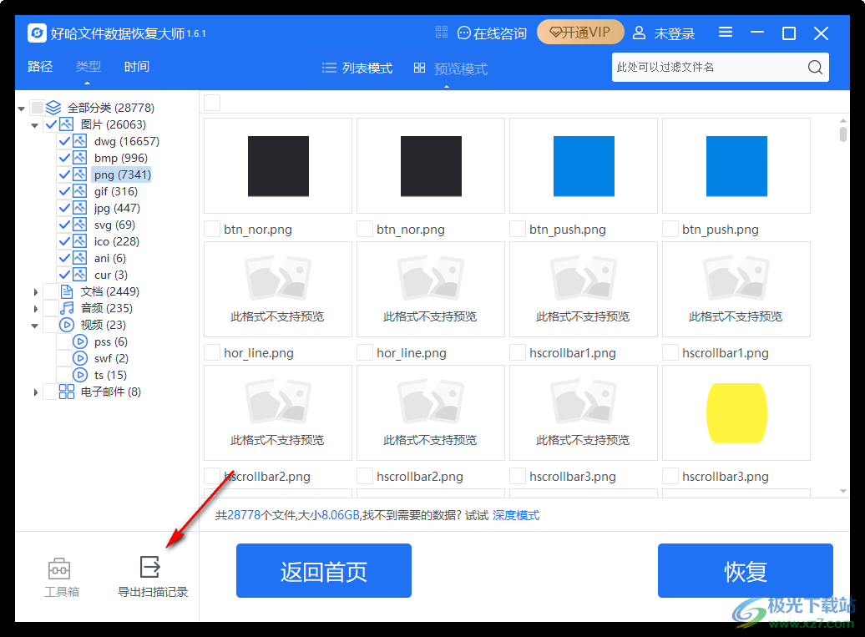Switch to 预览模式 preview view
This screenshot has height=637, width=865.
(x=451, y=68)
